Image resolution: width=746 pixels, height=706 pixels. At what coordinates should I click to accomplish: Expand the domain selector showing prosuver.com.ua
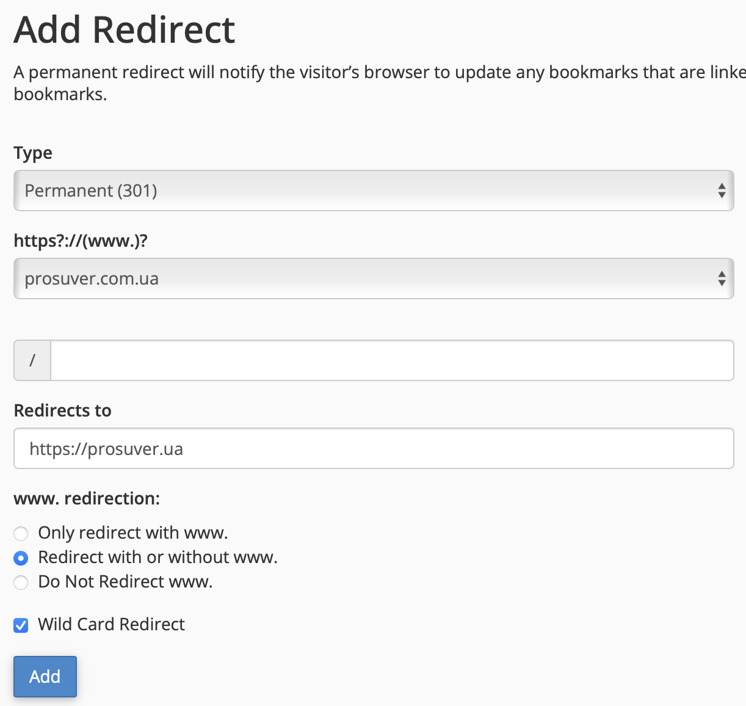[x=373, y=278]
